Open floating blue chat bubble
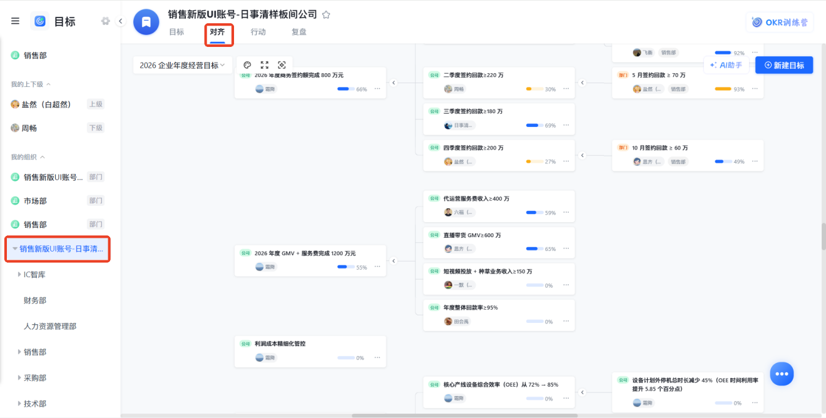Screen dimensions: 826x418 click(782, 374)
